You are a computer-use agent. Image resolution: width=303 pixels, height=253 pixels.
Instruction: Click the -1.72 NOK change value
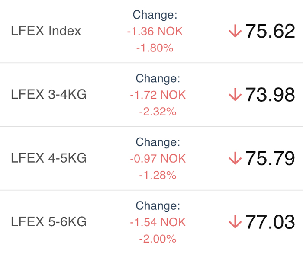point(158,95)
